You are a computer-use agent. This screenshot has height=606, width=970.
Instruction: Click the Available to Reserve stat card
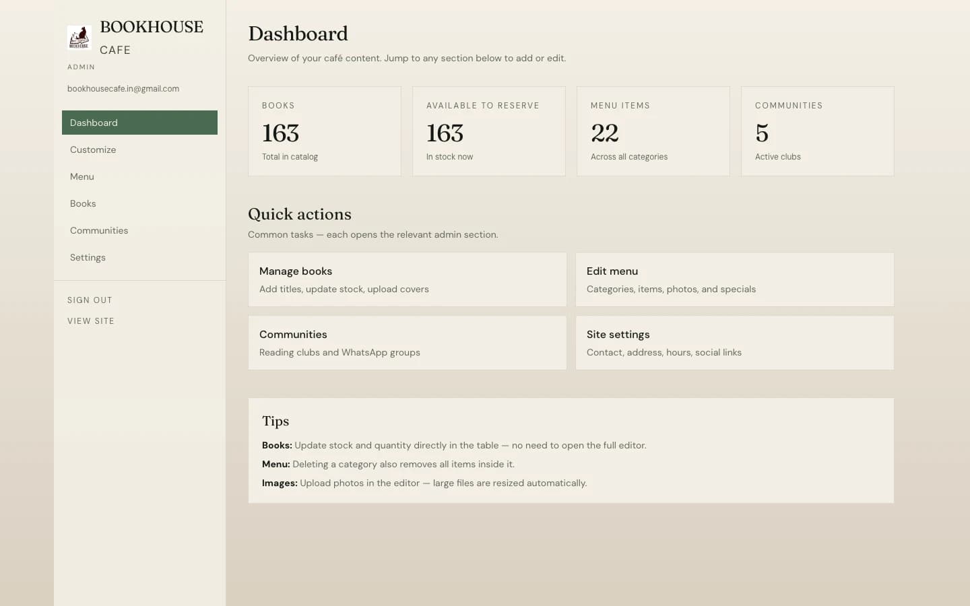tap(489, 131)
